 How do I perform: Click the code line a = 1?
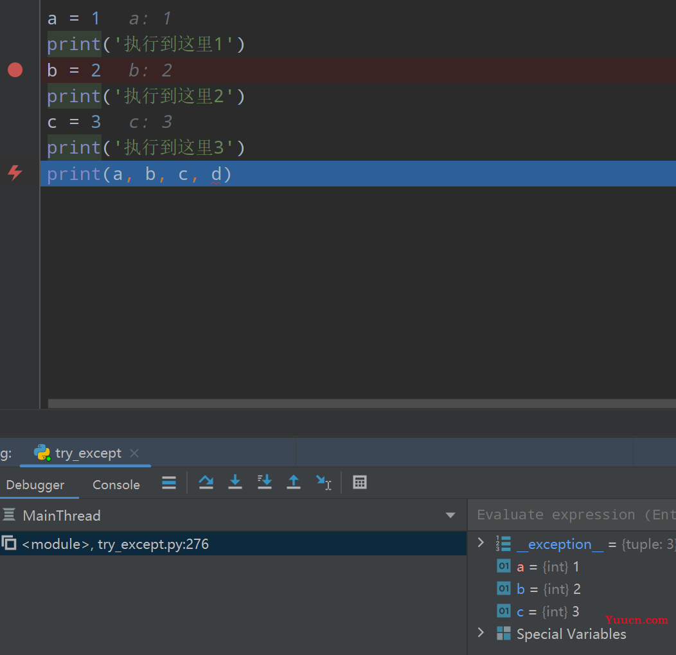pos(73,19)
